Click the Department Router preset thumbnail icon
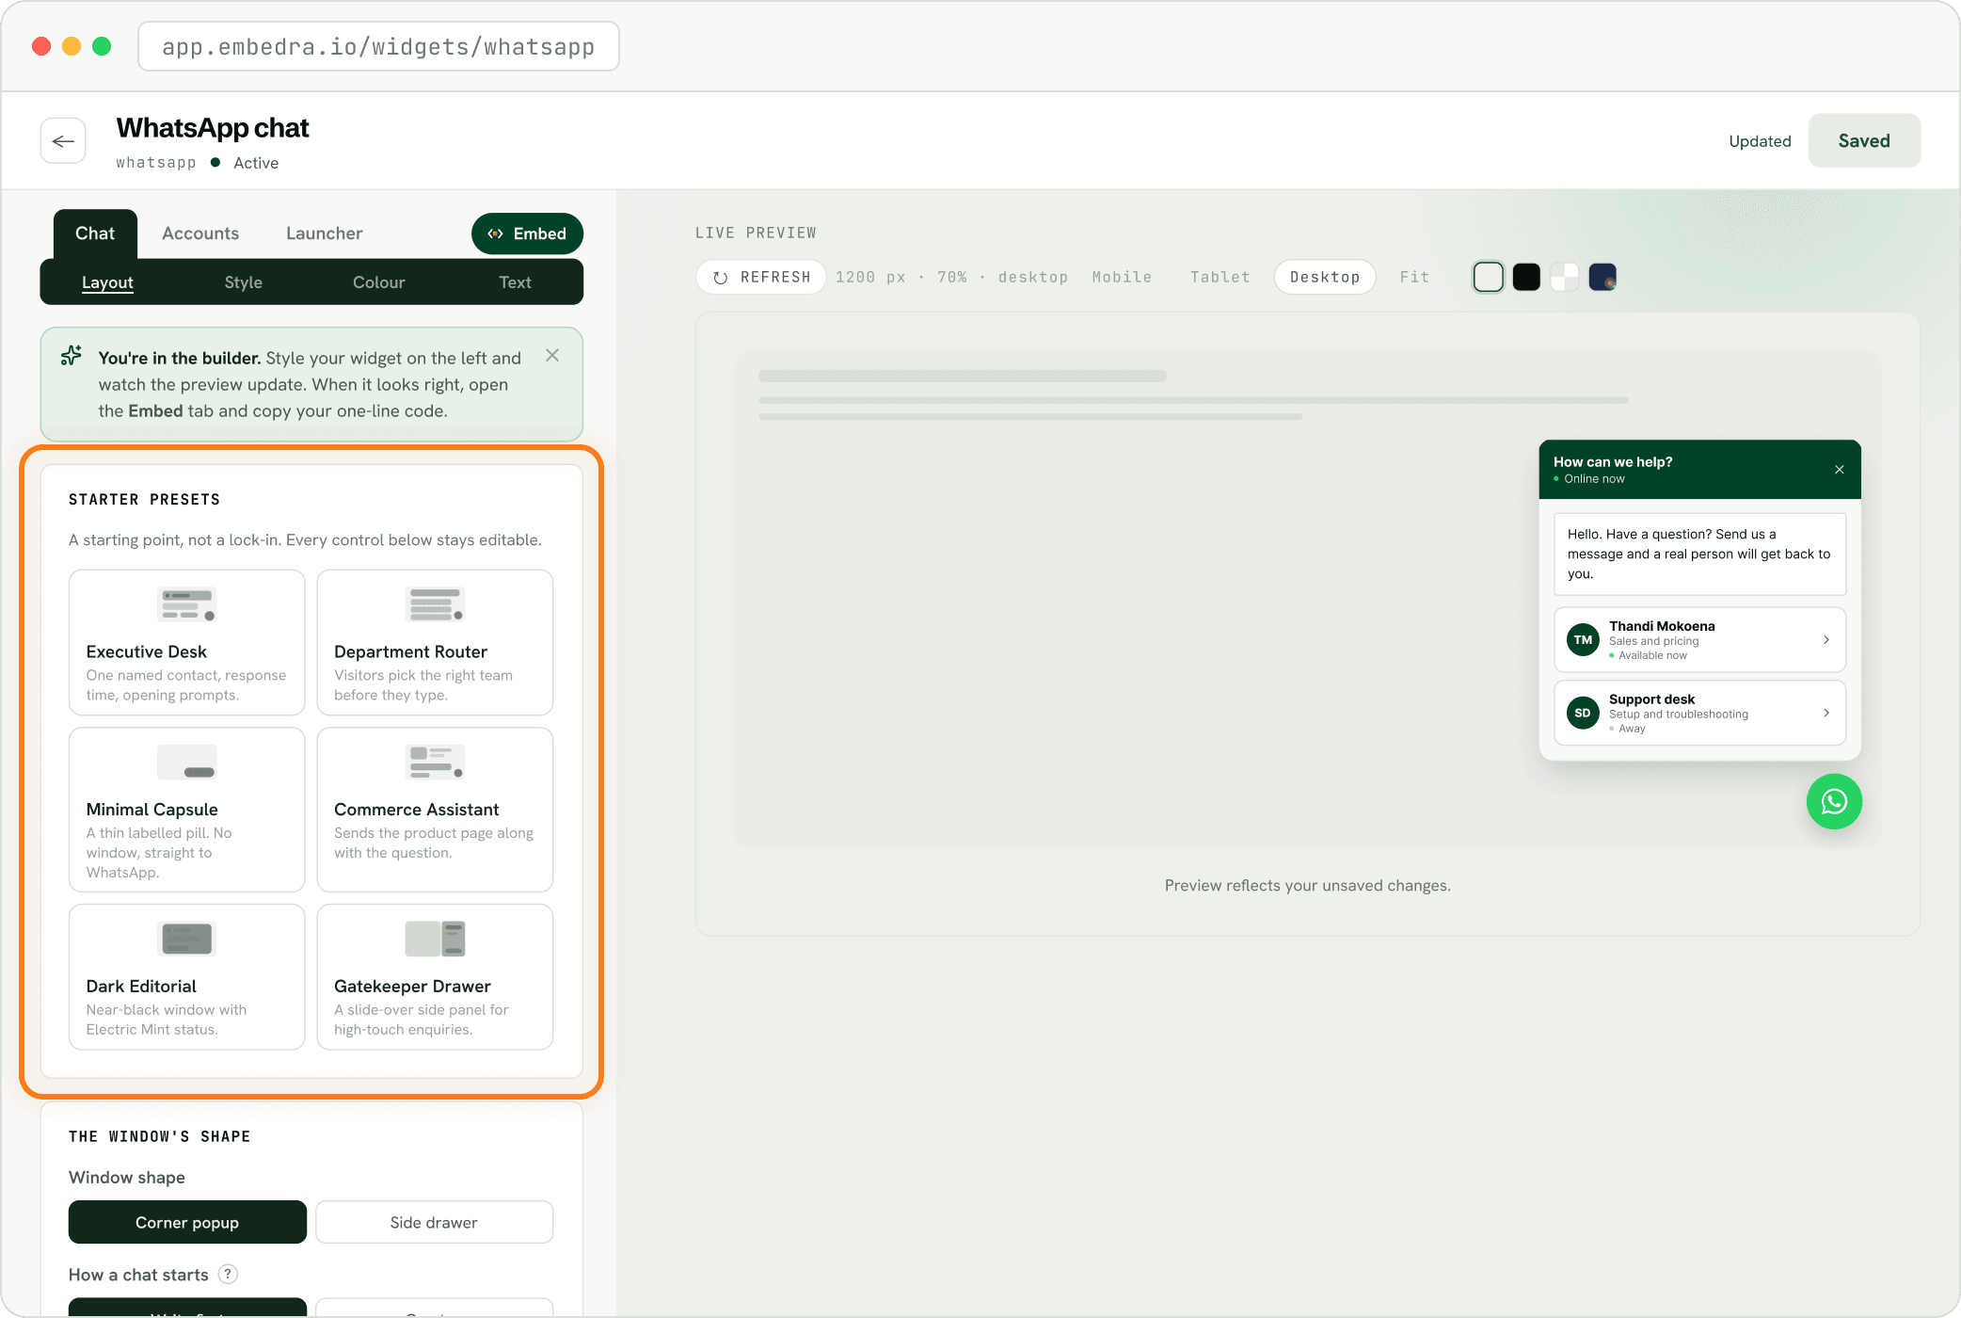Image resolution: width=1961 pixels, height=1318 pixels. [435, 604]
